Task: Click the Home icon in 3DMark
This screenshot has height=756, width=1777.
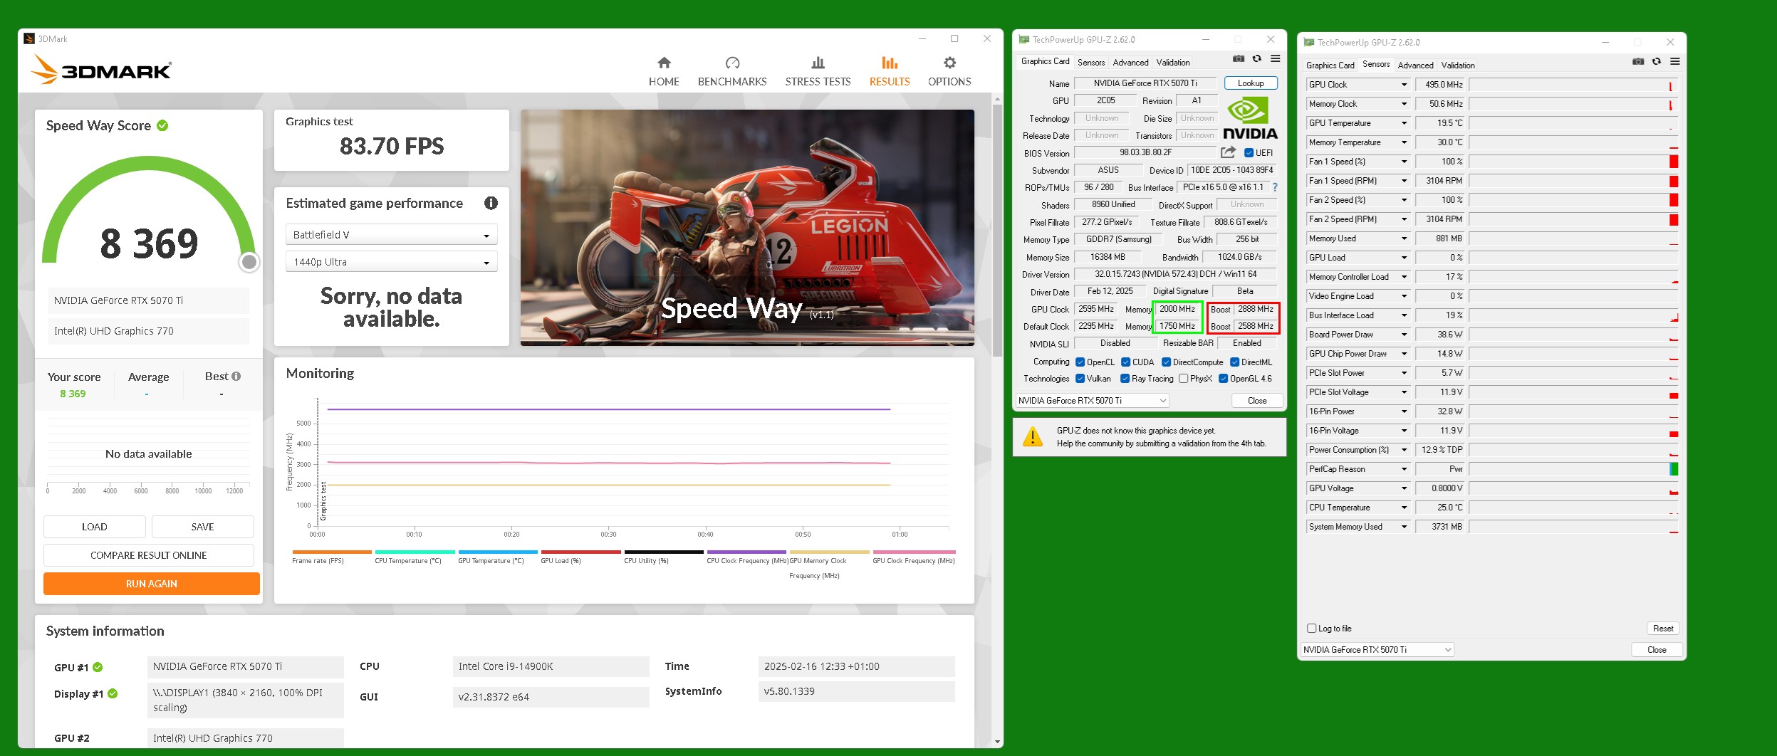Action: coord(664,63)
